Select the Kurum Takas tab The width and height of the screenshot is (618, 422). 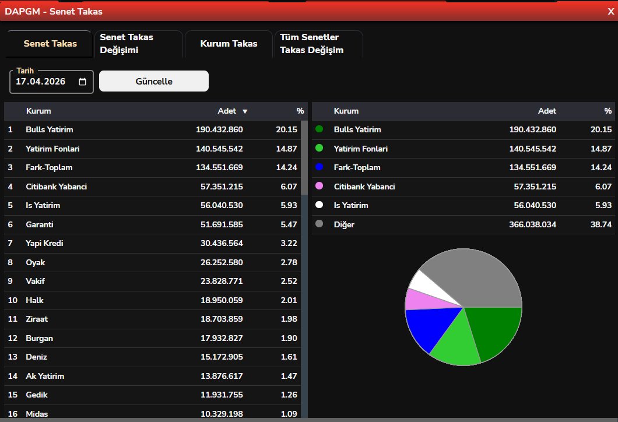click(x=229, y=44)
